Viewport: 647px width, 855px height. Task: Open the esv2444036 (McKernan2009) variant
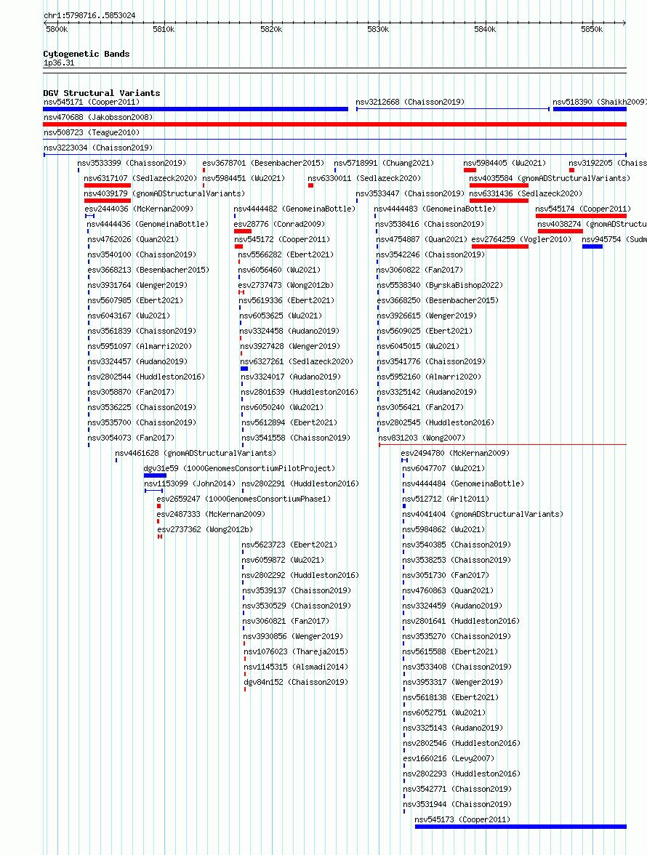139,209
